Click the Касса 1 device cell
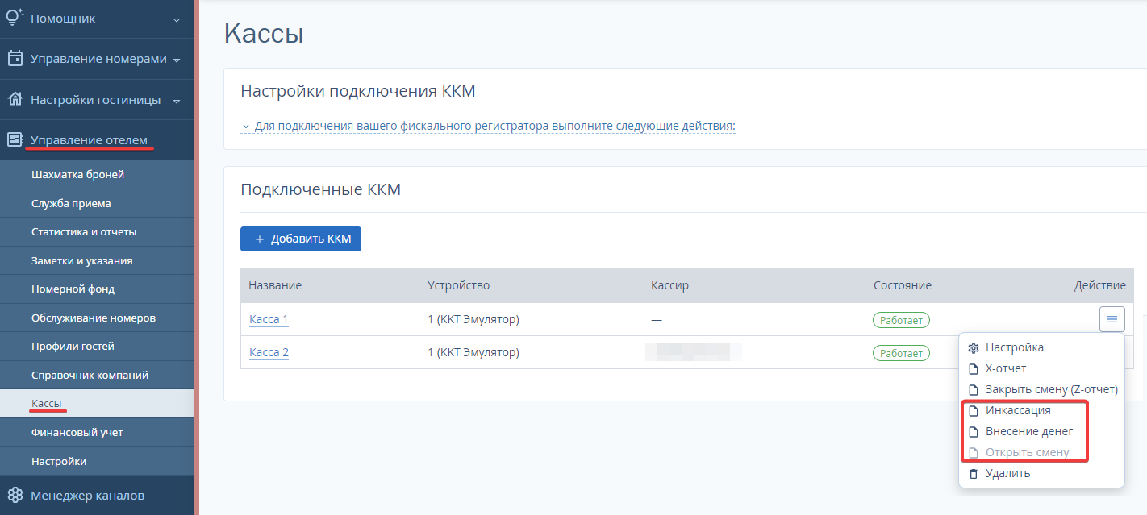Image resolution: width=1147 pixels, height=515 pixels. click(x=473, y=319)
